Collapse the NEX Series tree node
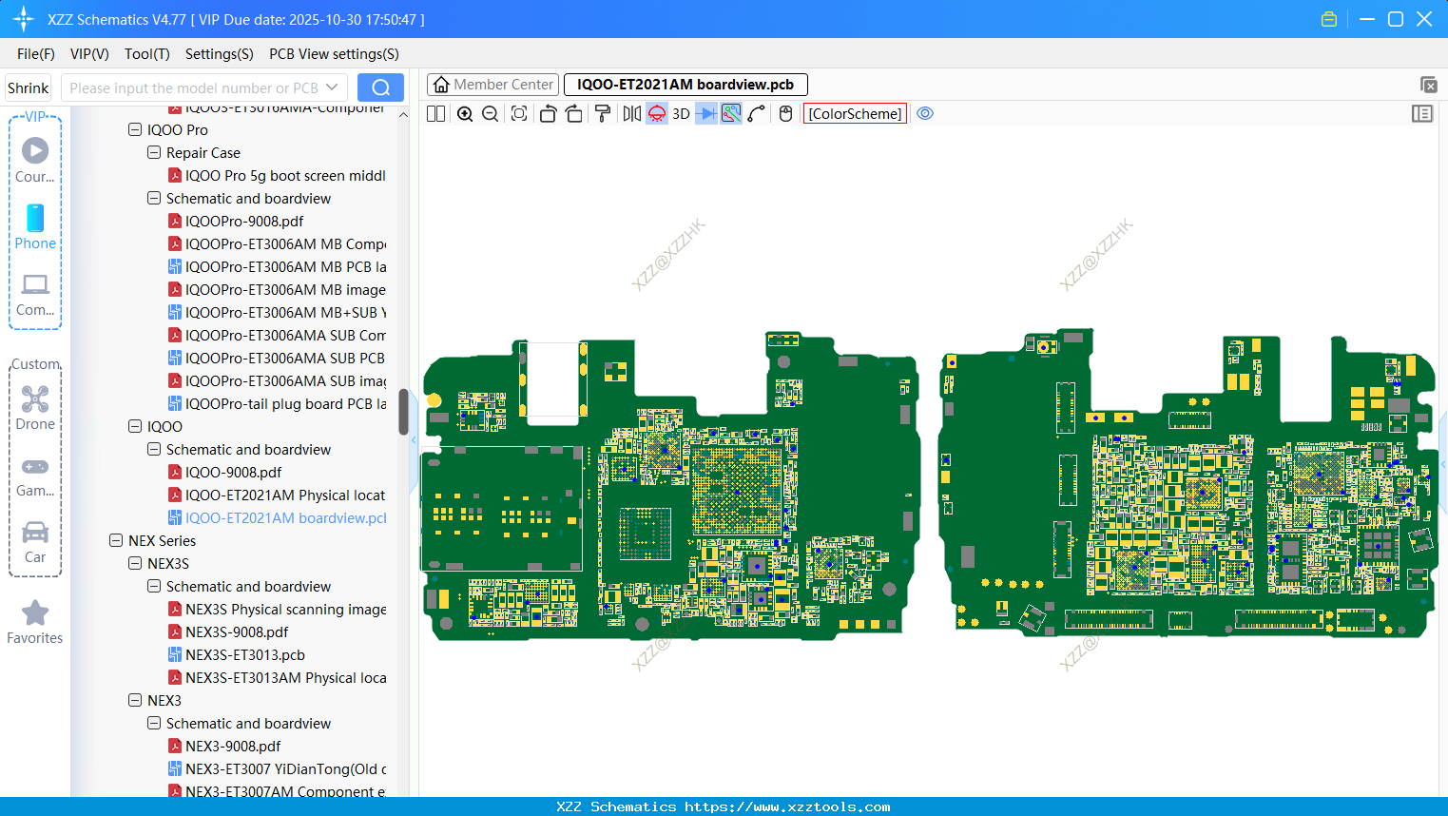This screenshot has height=816, width=1448. tap(116, 541)
